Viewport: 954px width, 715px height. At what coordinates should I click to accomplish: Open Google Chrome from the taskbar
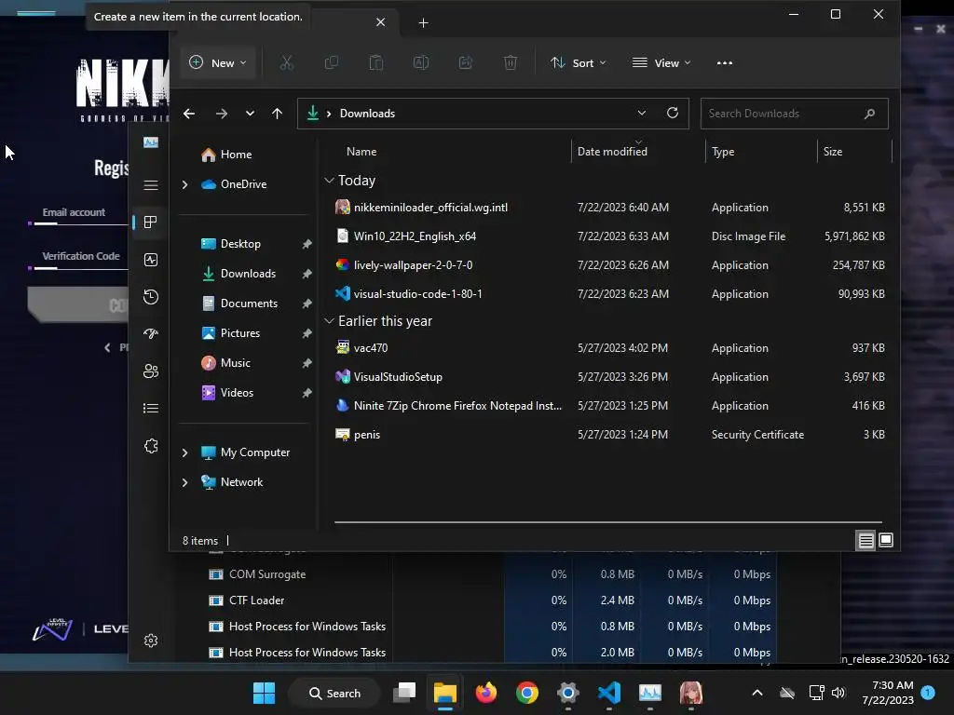point(527,693)
